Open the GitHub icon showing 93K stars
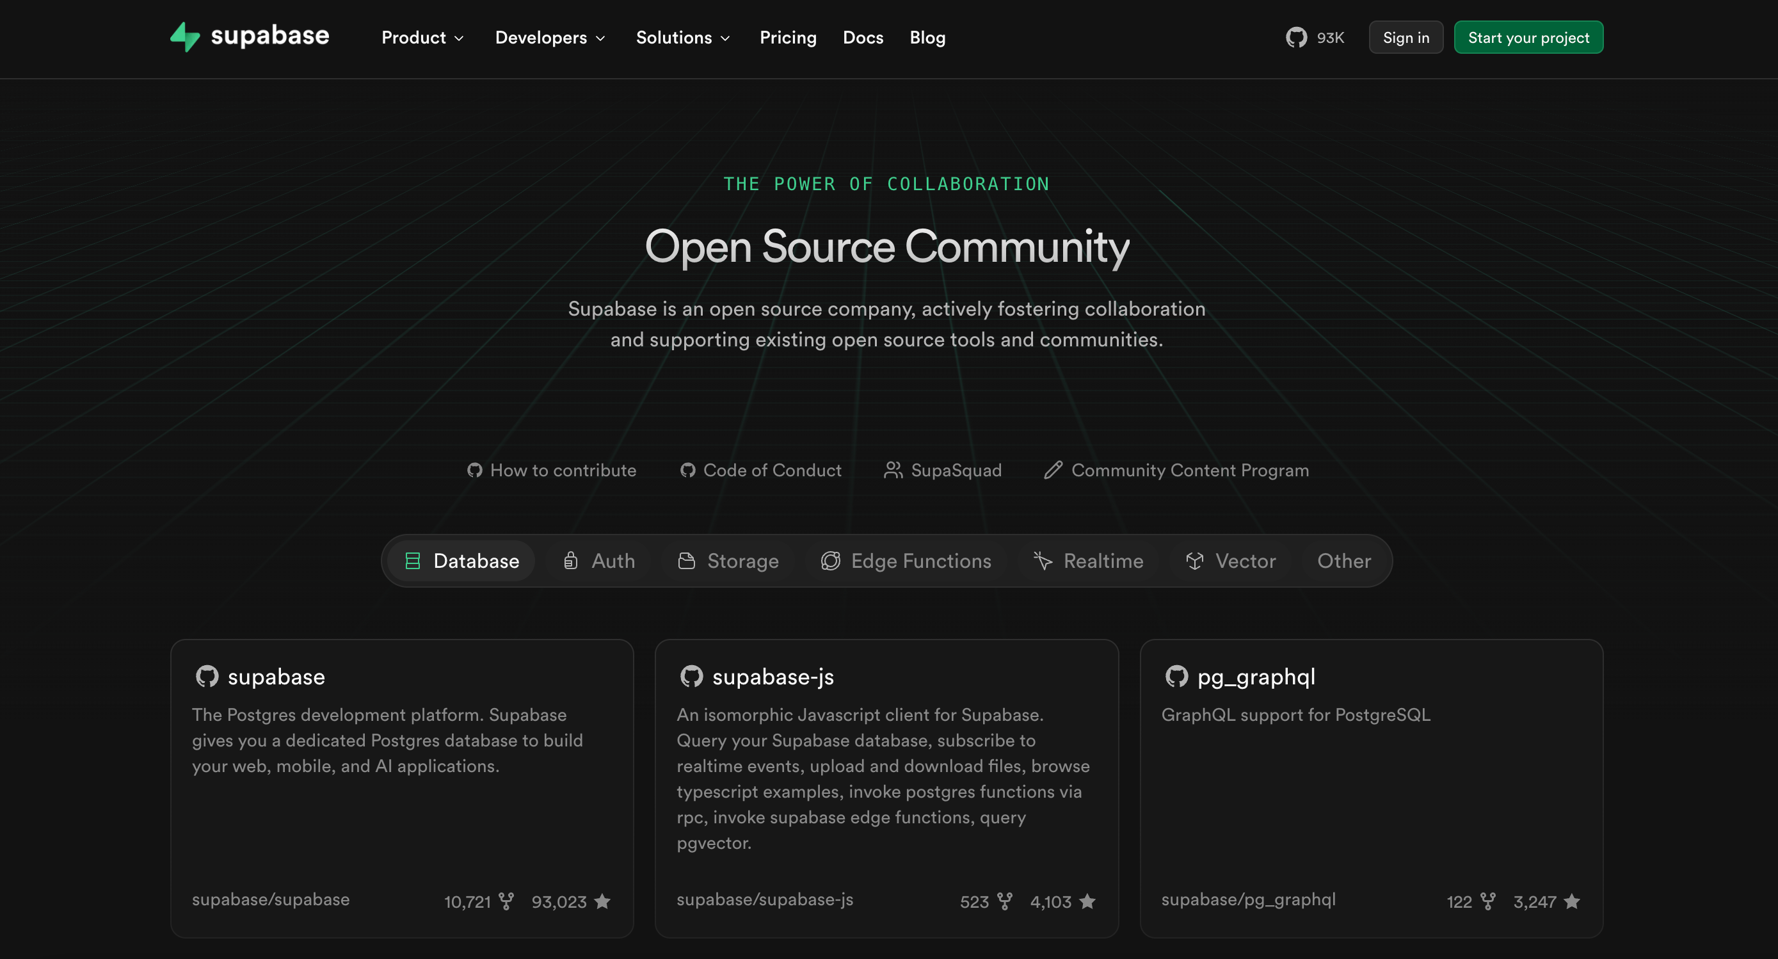Screen dimensions: 1778x959 click(x=1296, y=37)
